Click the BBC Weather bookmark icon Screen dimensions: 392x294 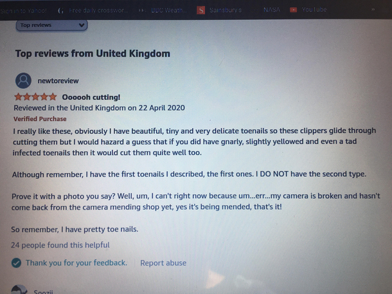[142, 10]
